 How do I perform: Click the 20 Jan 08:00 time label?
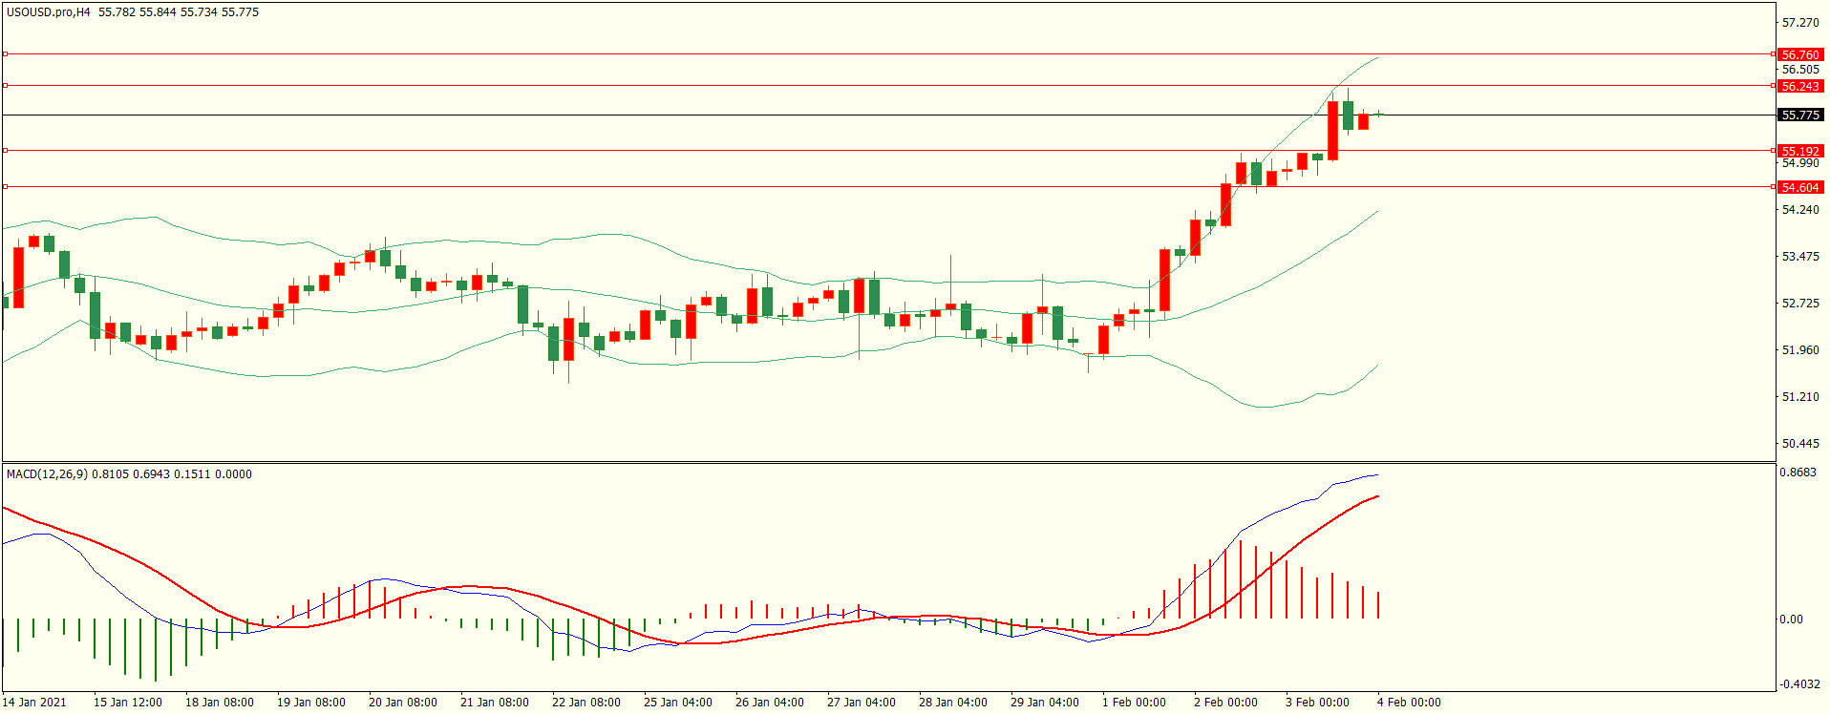[403, 702]
